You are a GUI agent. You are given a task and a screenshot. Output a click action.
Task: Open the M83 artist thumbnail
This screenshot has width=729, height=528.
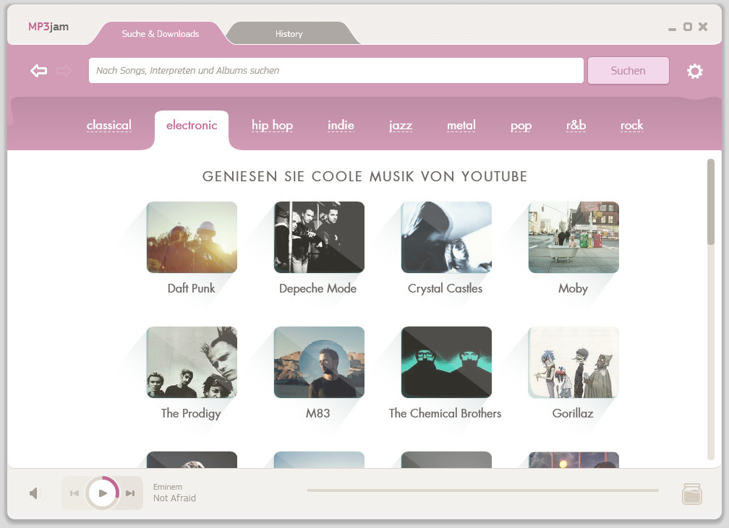pos(320,362)
